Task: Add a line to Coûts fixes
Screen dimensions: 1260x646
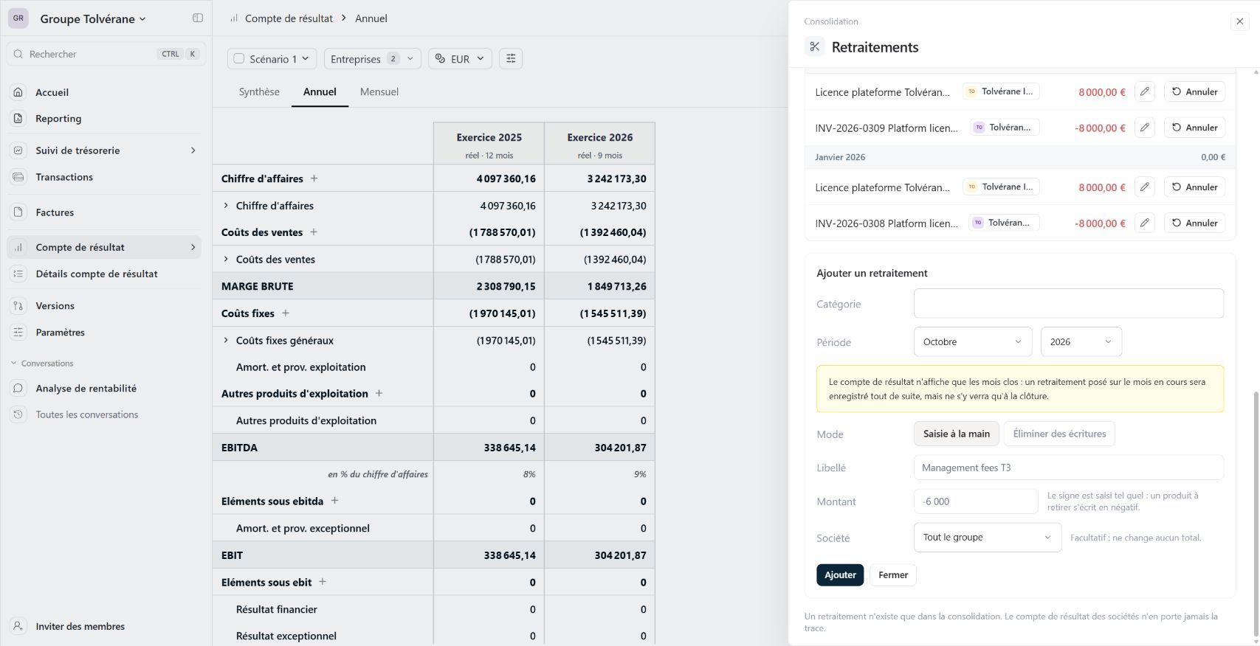Action: click(286, 313)
